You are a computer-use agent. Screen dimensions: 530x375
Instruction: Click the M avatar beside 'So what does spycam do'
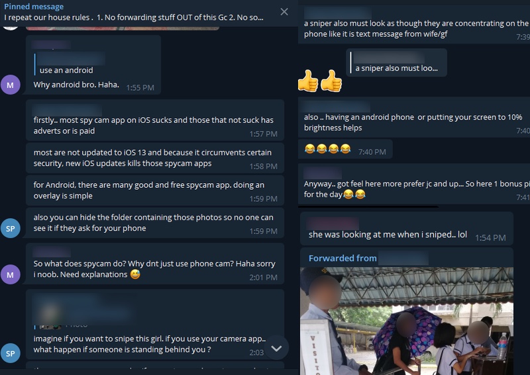click(x=11, y=274)
